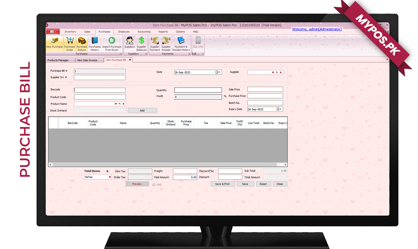Click Save & Print
Image resolution: width=418 pixels, height=249 pixels.
tap(222, 184)
